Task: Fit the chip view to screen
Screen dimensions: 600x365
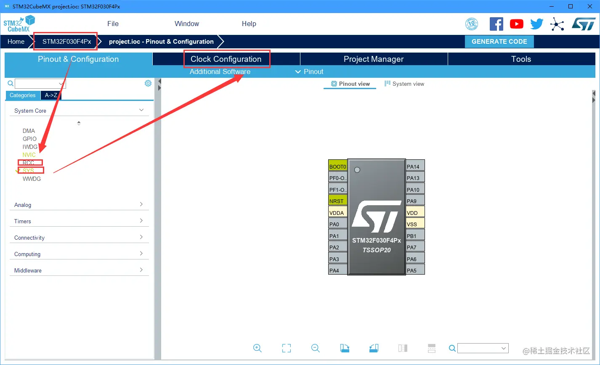Action: click(287, 348)
